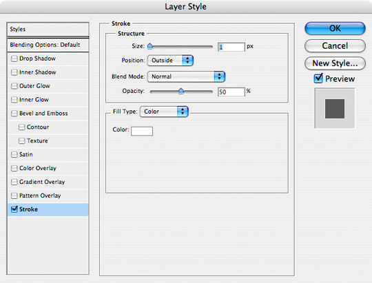Click the New Style... button
372x283 pixels.
pyautogui.click(x=335, y=63)
